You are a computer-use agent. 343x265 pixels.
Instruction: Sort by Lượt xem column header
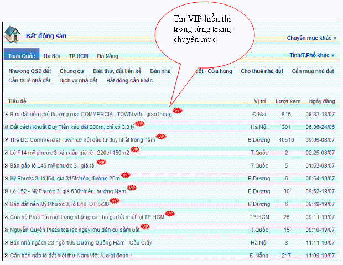click(x=288, y=102)
